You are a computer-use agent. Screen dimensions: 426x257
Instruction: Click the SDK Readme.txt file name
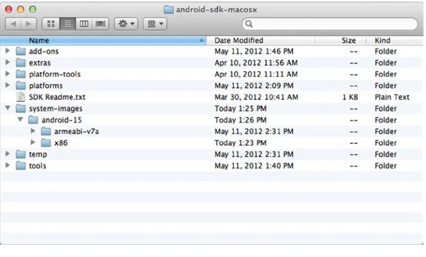[x=57, y=97]
